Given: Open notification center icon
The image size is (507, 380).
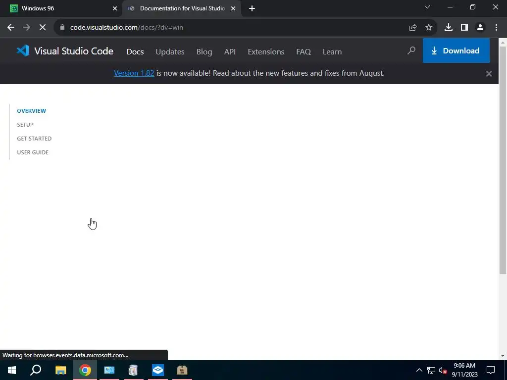Looking at the screenshot, I should (491, 370).
